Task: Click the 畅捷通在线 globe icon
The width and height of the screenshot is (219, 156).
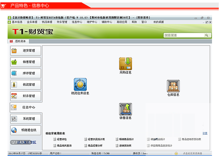Action: (14, 130)
